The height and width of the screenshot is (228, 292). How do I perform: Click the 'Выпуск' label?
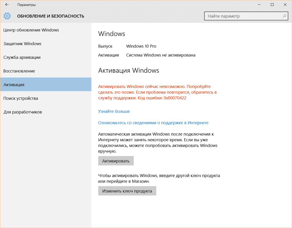click(105, 46)
